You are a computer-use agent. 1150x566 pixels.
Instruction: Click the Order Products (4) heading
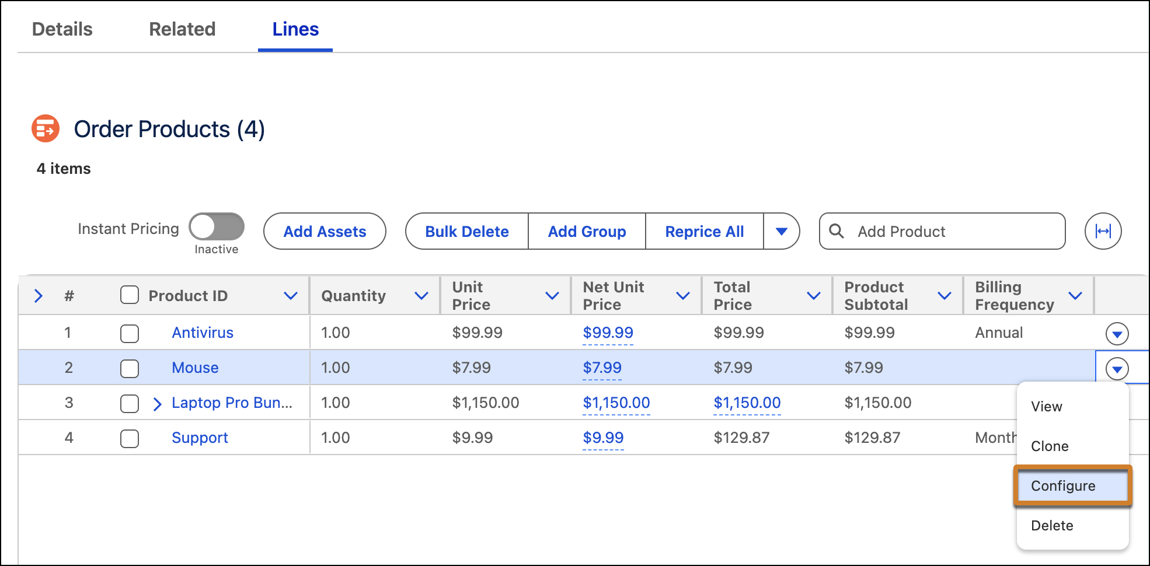pyautogui.click(x=169, y=129)
